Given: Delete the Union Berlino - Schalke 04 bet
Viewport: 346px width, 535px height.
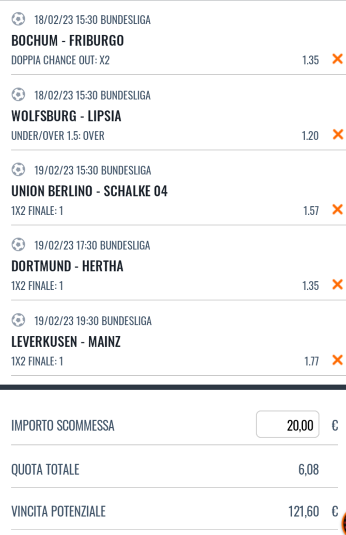Looking at the screenshot, I should click(x=337, y=210).
